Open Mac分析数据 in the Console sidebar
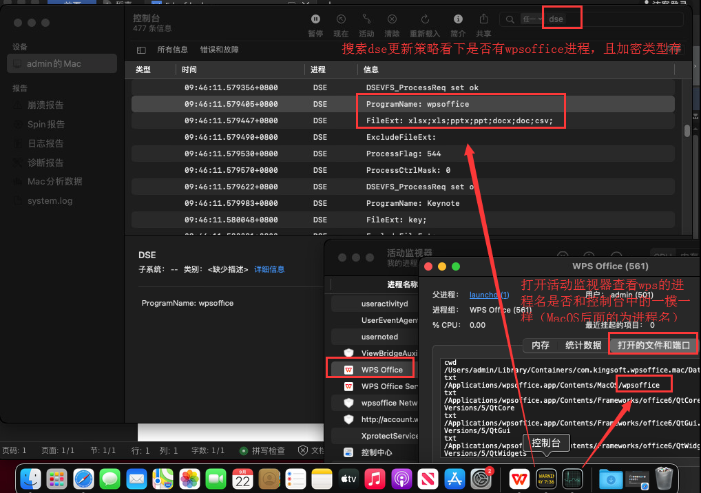This screenshot has height=493, width=701. point(55,182)
